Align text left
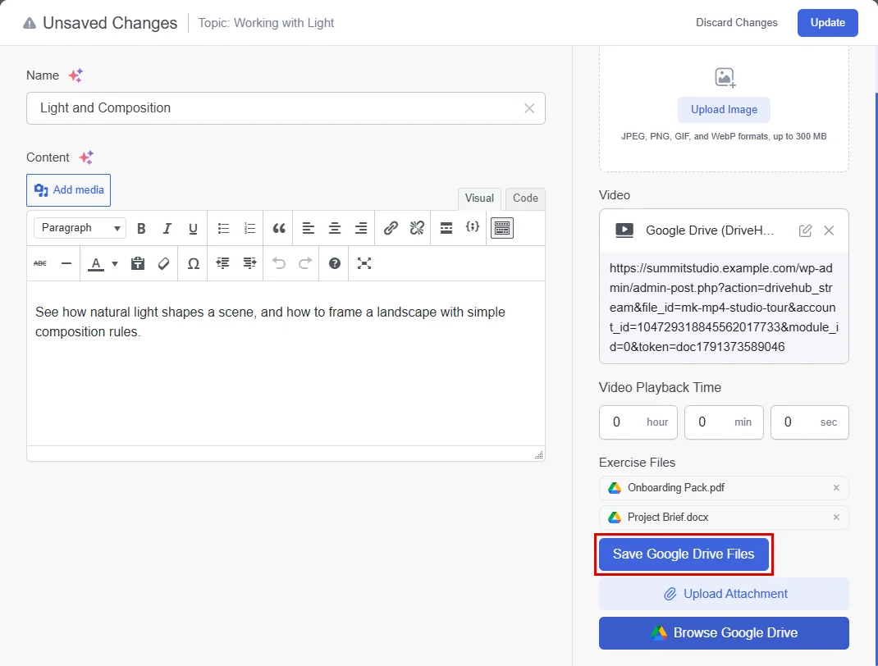Screen dimensions: 878x666 tap(309, 228)
